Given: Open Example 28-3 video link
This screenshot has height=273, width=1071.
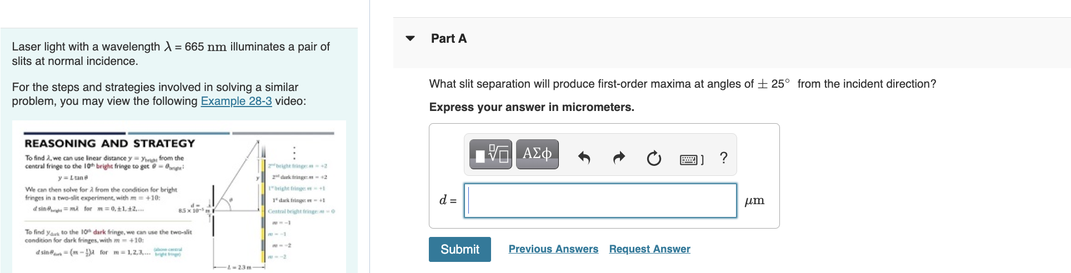Looking at the screenshot, I should pos(236,101).
